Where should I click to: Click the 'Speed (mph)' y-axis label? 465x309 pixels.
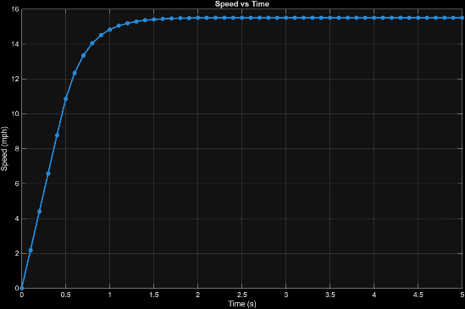pos(4,149)
